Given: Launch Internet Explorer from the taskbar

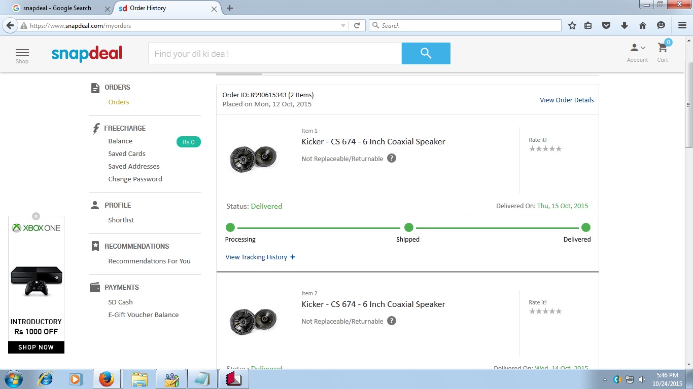Looking at the screenshot, I should (x=46, y=379).
